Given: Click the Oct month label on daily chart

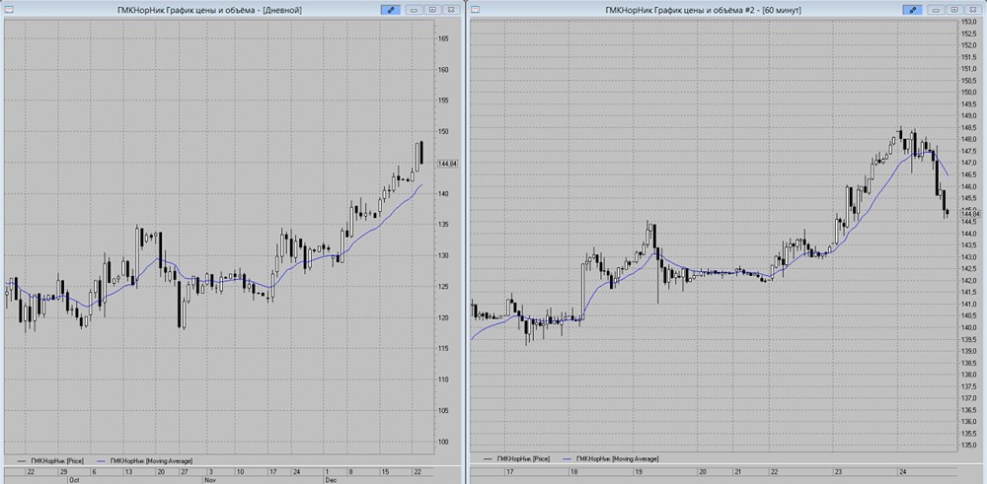Looking at the screenshot, I should click(x=72, y=479).
